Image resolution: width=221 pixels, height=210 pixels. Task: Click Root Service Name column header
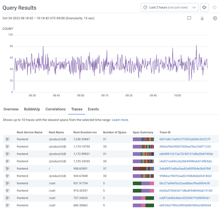(29, 132)
